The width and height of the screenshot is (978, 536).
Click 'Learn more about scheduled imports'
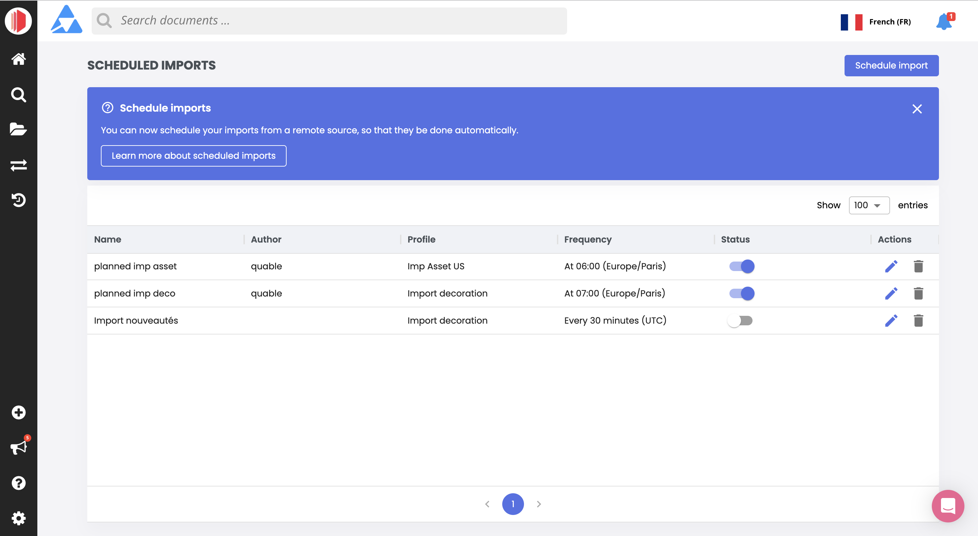[x=193, y=155]
